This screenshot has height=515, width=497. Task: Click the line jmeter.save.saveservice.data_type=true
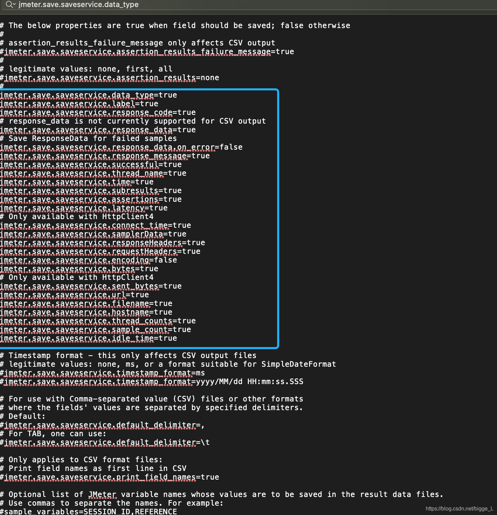pos(89,95)
